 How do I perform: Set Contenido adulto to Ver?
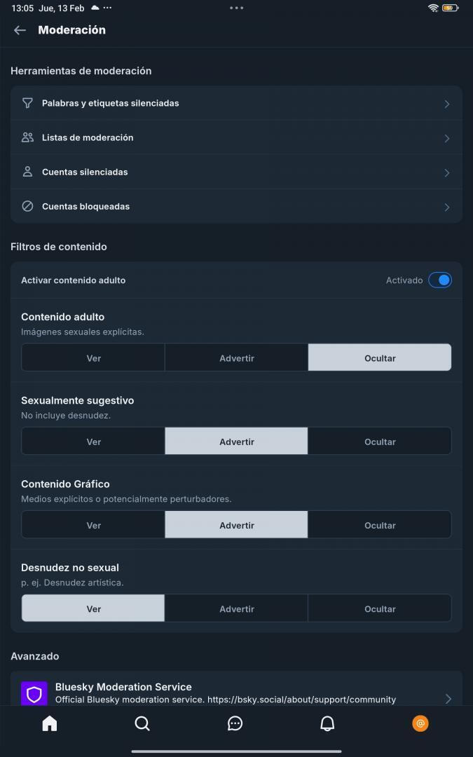(93, 357)
